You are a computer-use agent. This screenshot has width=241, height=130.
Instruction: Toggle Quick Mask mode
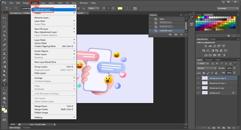pyautogui.click(x=4, y=115)
